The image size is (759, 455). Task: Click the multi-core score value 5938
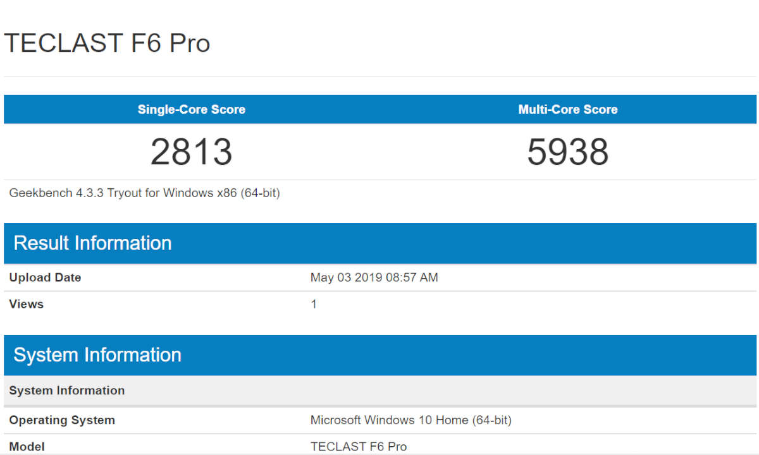pyautogui.click(x=568, y=152)
